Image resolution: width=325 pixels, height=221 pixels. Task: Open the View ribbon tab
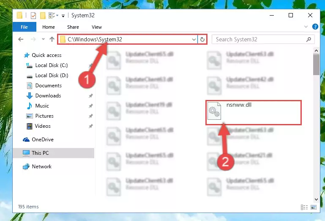point(97,27)
